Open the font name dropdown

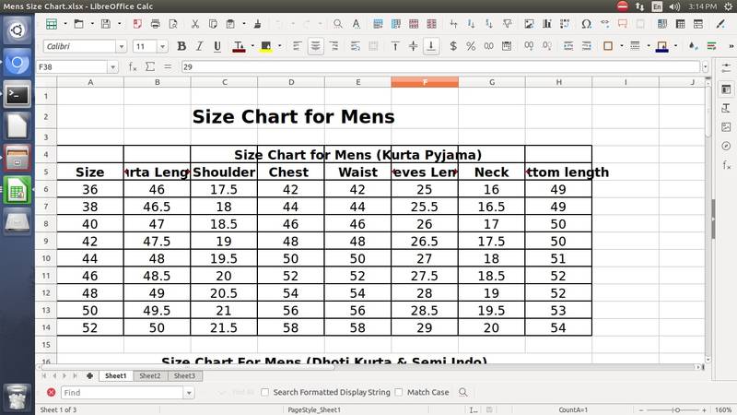(x=121, y=46)
